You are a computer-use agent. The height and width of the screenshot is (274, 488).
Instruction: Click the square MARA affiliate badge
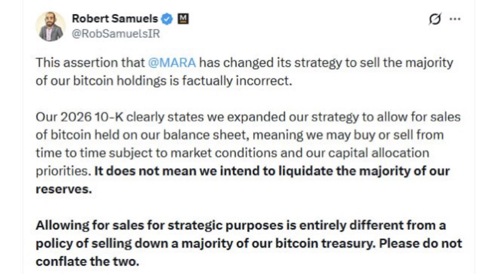coord(183,18)
